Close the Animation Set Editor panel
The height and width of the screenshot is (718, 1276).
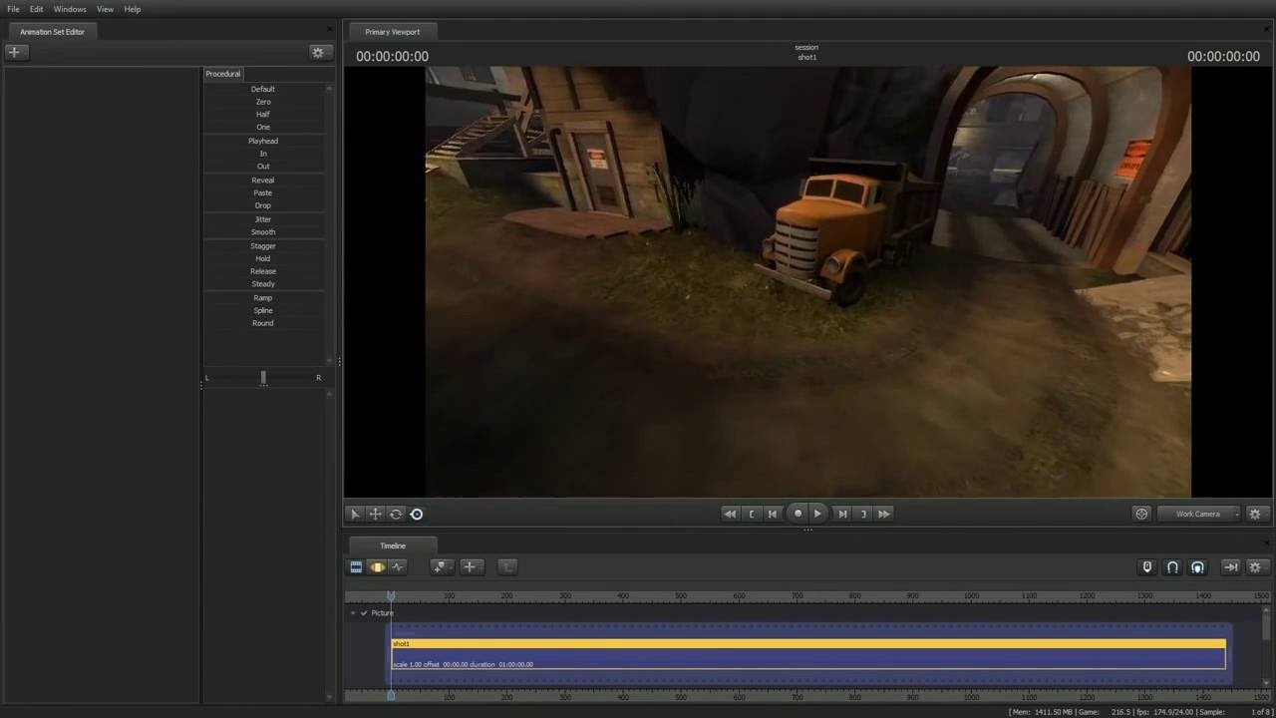[x=330, y=31]
